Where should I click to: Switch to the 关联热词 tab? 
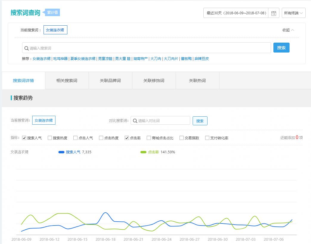(x=197, y=80)
